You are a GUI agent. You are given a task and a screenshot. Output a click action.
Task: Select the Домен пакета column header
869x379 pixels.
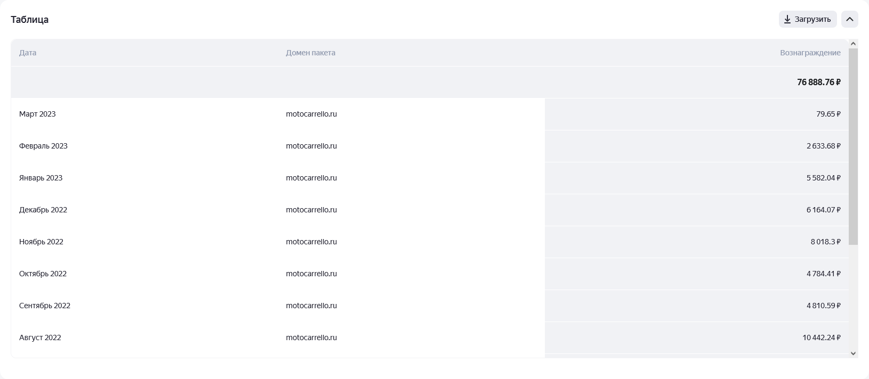tap(311, 53)
